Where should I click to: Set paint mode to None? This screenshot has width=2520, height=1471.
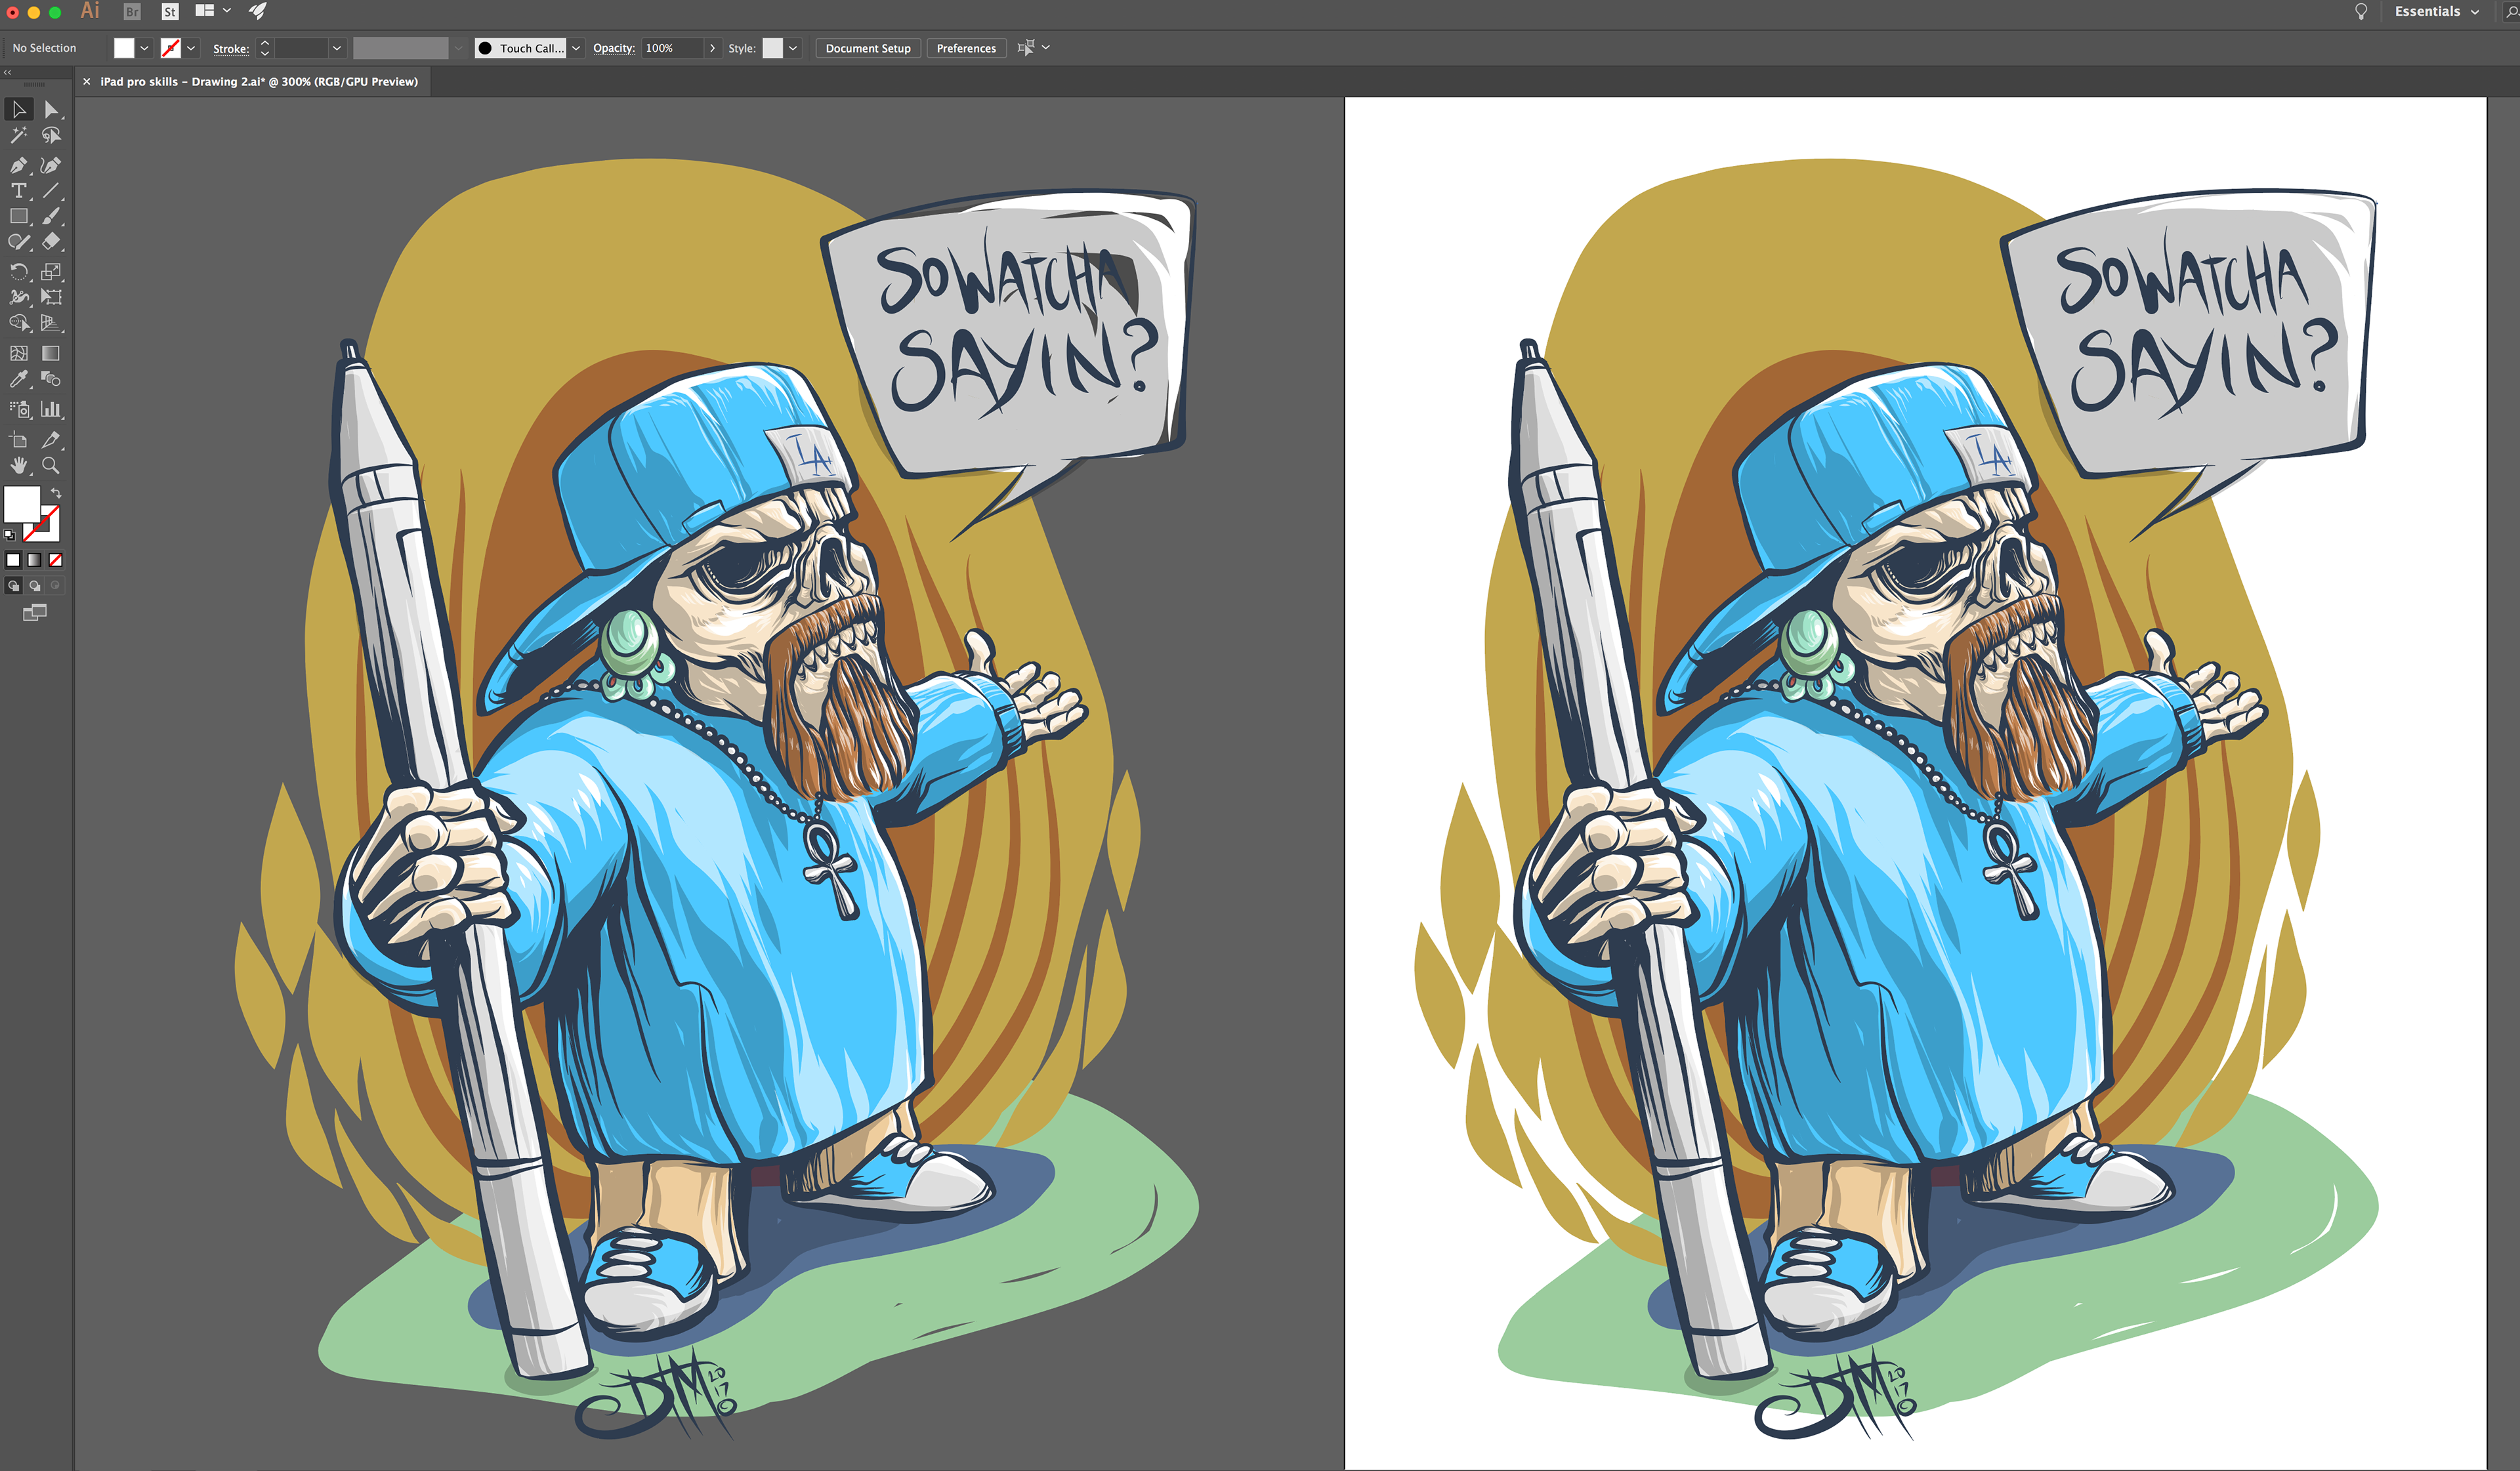coord(56,560)
